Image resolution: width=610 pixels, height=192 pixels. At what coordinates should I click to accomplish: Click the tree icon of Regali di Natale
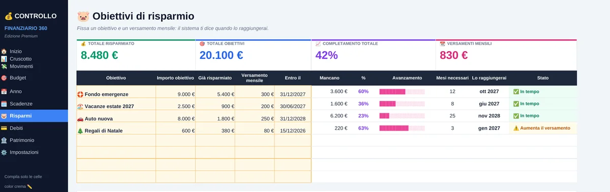pos(80,131)
